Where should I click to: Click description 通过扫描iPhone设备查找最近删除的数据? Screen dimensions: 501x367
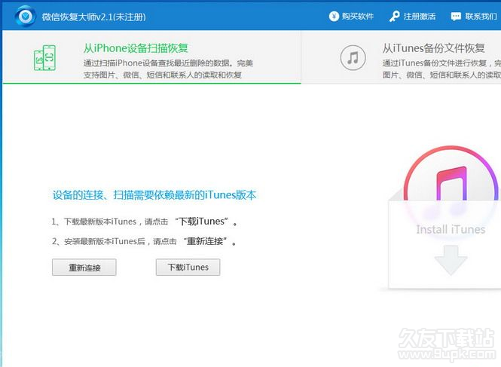[x=168, y=69]
